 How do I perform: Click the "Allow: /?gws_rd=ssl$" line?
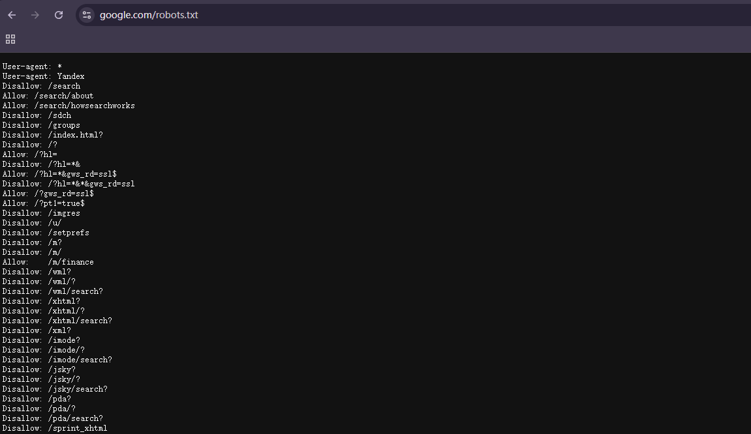[x=48, y=194]
